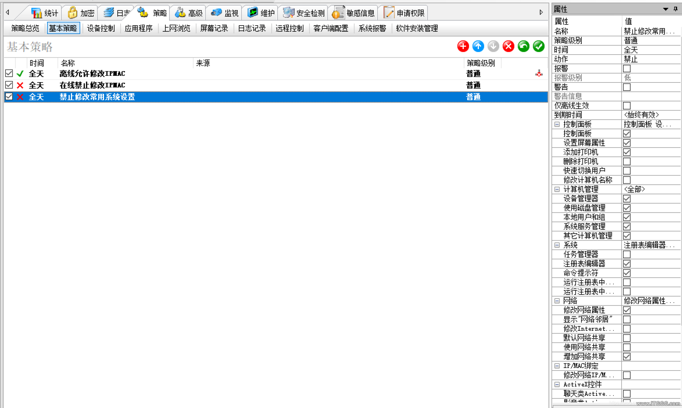
Task: Select the 在线禁止修改IPMAC policy row
Action: pos(276,85)
